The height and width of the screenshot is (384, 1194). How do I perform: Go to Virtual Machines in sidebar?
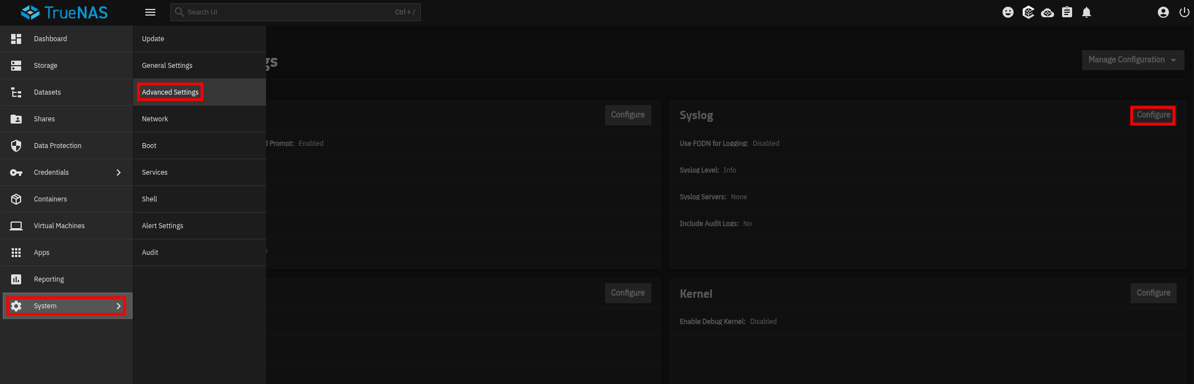66,226
